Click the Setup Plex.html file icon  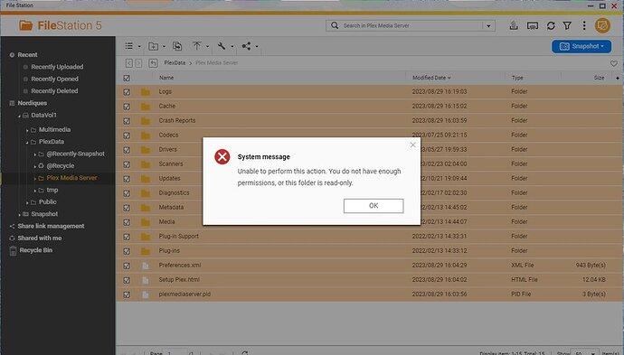click(146, 280)
